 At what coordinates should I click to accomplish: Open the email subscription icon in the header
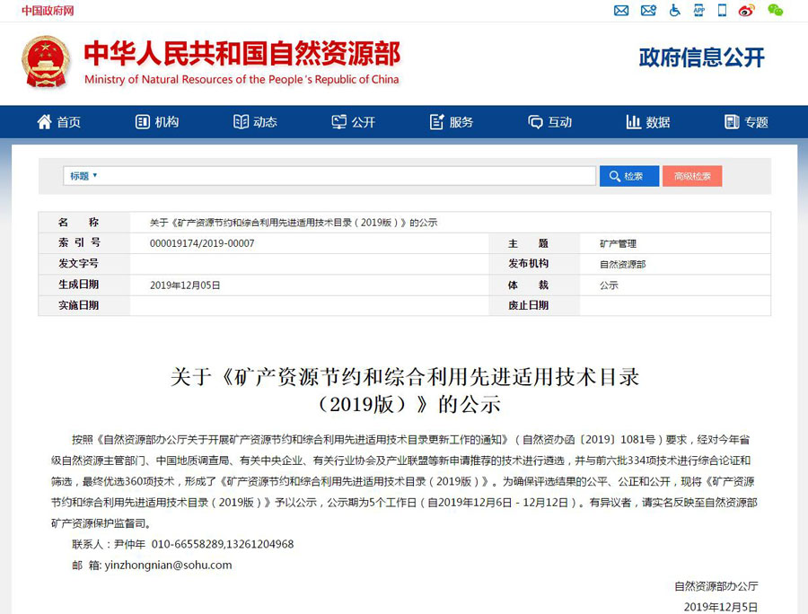[648, 10]
